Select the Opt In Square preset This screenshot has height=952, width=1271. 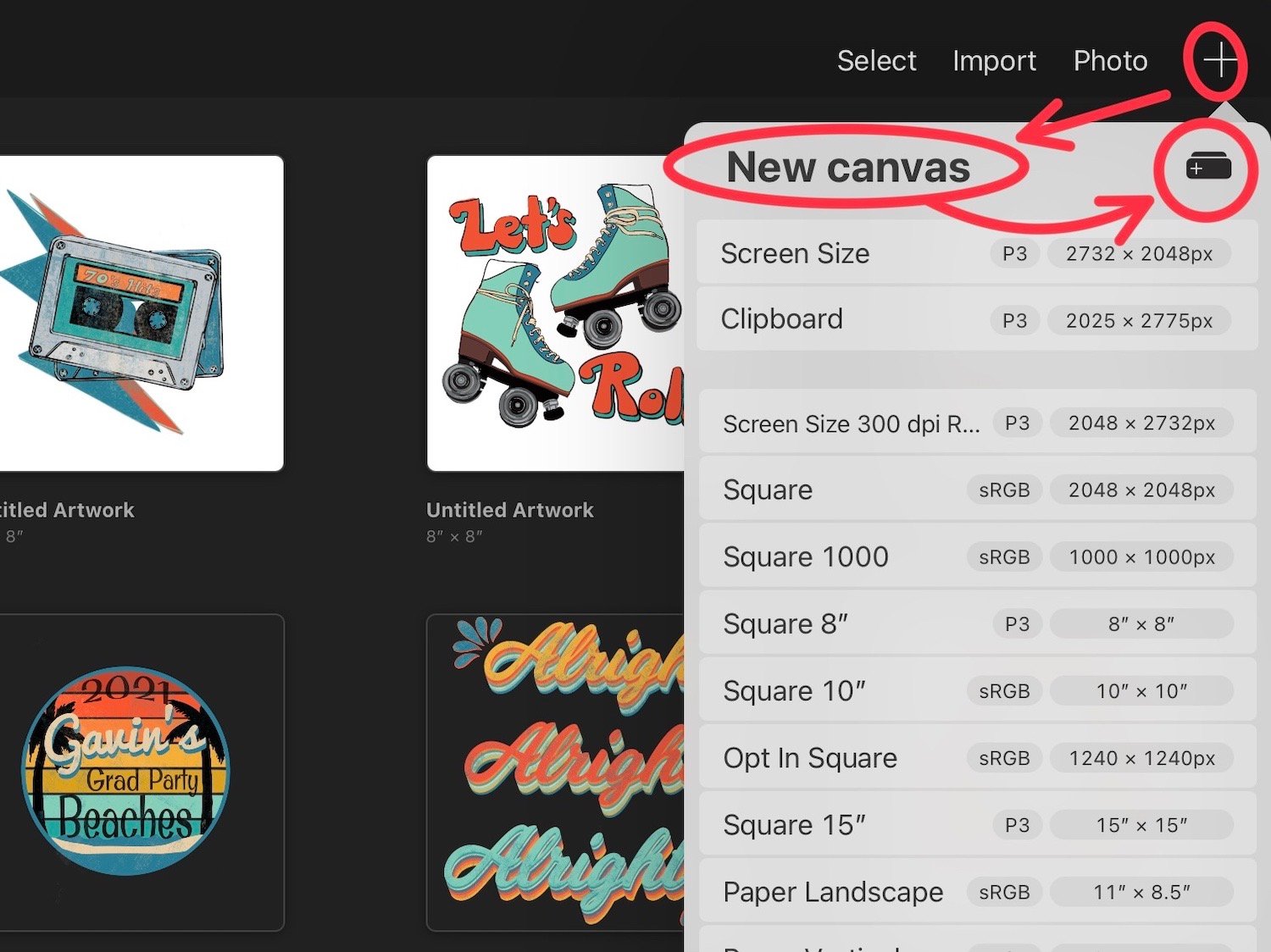coord(974,758)
